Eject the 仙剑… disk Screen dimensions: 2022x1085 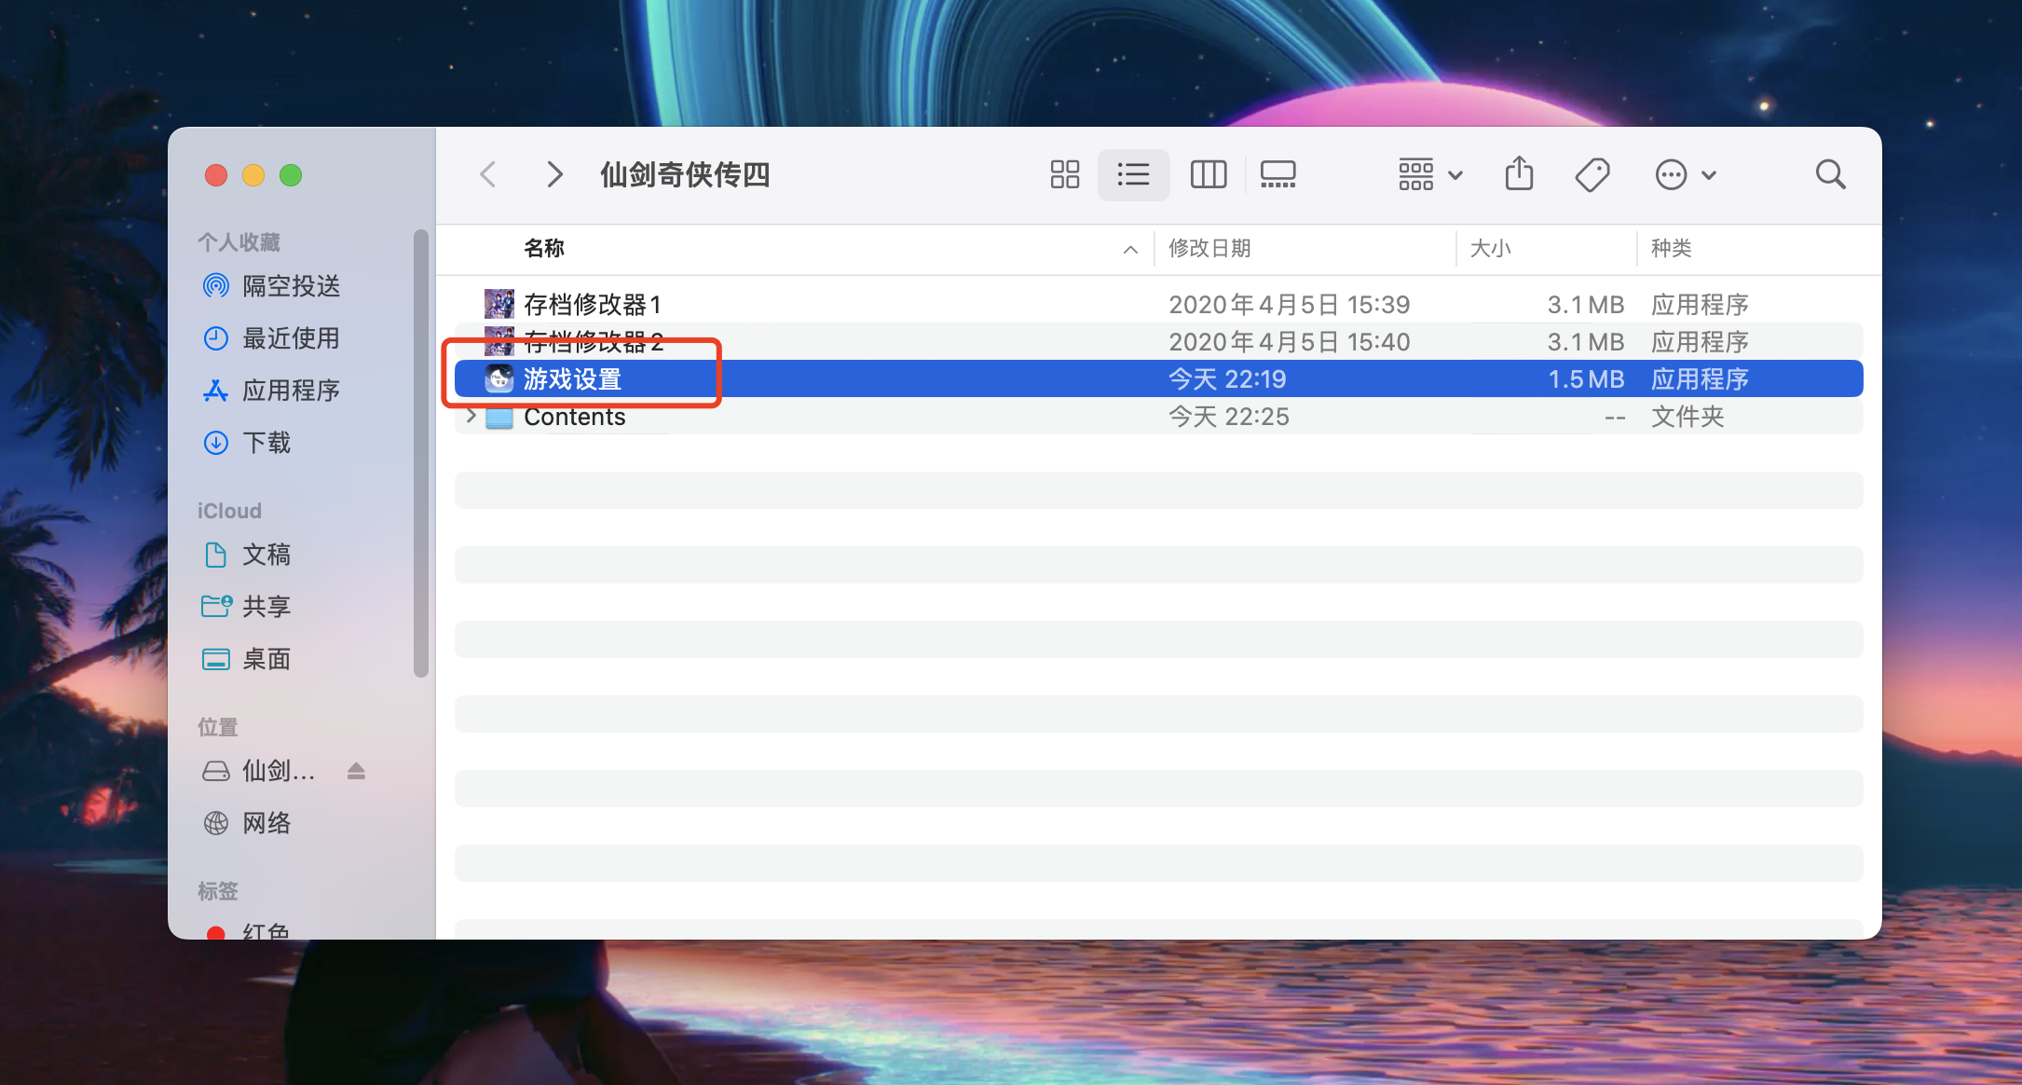point(356,771)
